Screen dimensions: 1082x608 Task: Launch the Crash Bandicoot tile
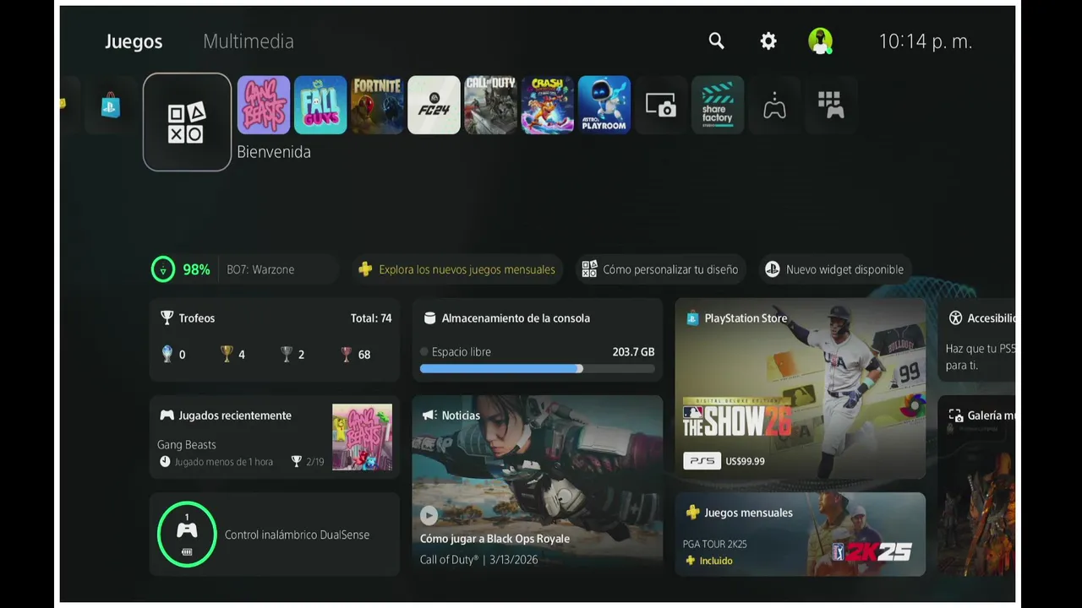[548, 105]
